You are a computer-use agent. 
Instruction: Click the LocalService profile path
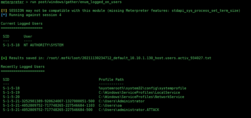pyautogui.click(x=139, y=93)
